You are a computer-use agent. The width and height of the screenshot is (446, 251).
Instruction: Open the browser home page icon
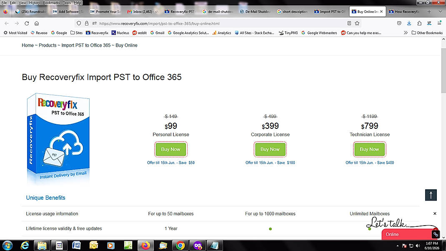pos(37,23)
